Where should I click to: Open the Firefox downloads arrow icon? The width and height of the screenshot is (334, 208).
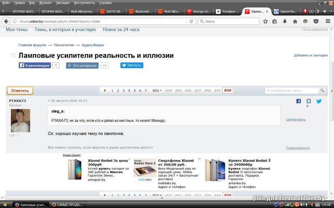click(x=285, y=21)
